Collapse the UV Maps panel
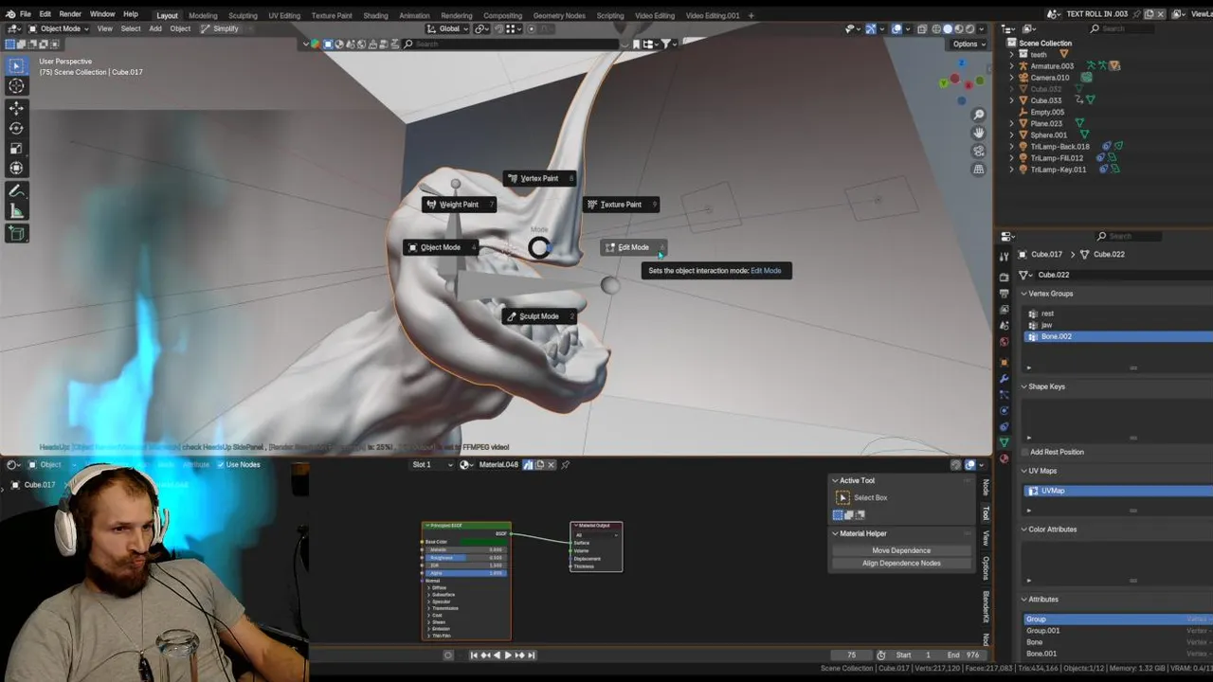The width and height of the screenshot is (1213, 682). pyautogui.click(x=1024, y=471)
